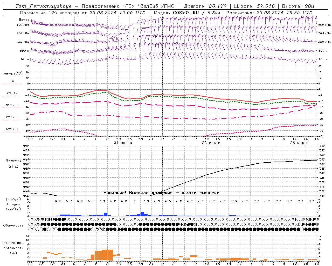The image size is (332, 266).
Task: Click the 'COSMO-RU / 6.6км' model label
Action: [x=197, y=13]
